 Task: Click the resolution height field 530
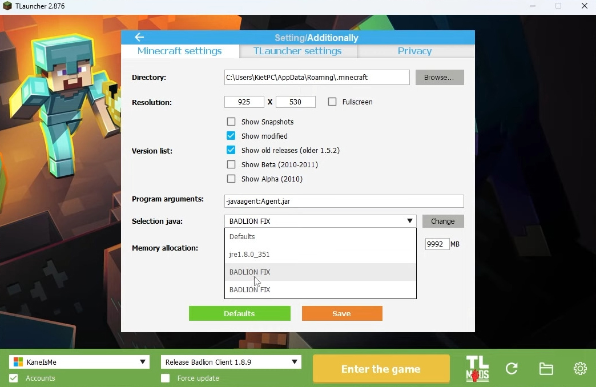pyautogui.click(x=295, y=102)
